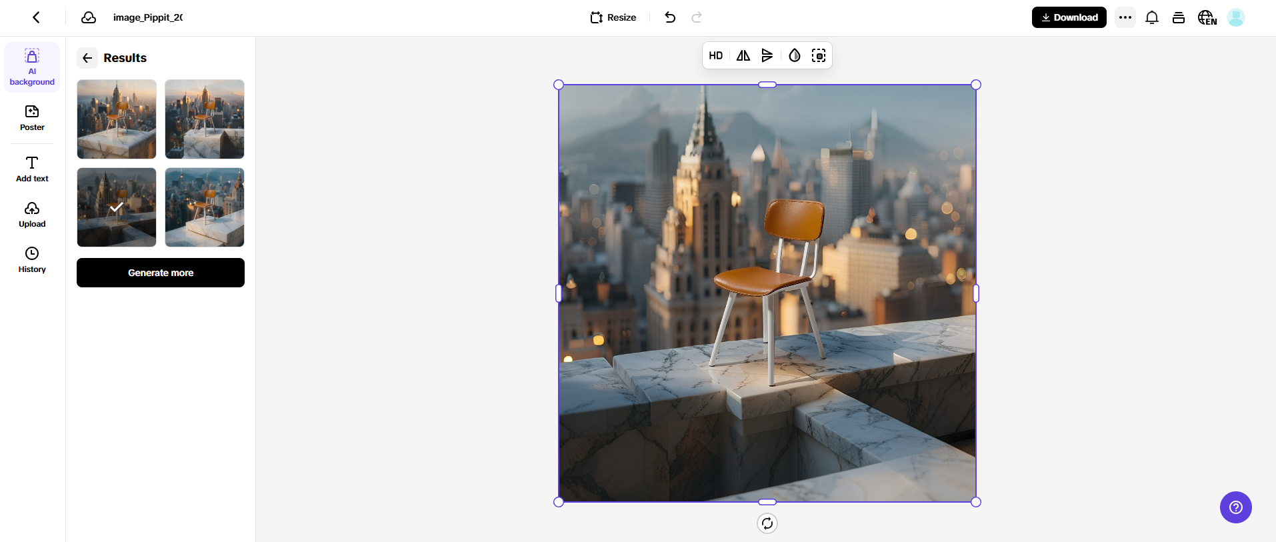This screenshot has width=1276, height=542.
Task: Open the AI background panel
Action: pos(32,67)
